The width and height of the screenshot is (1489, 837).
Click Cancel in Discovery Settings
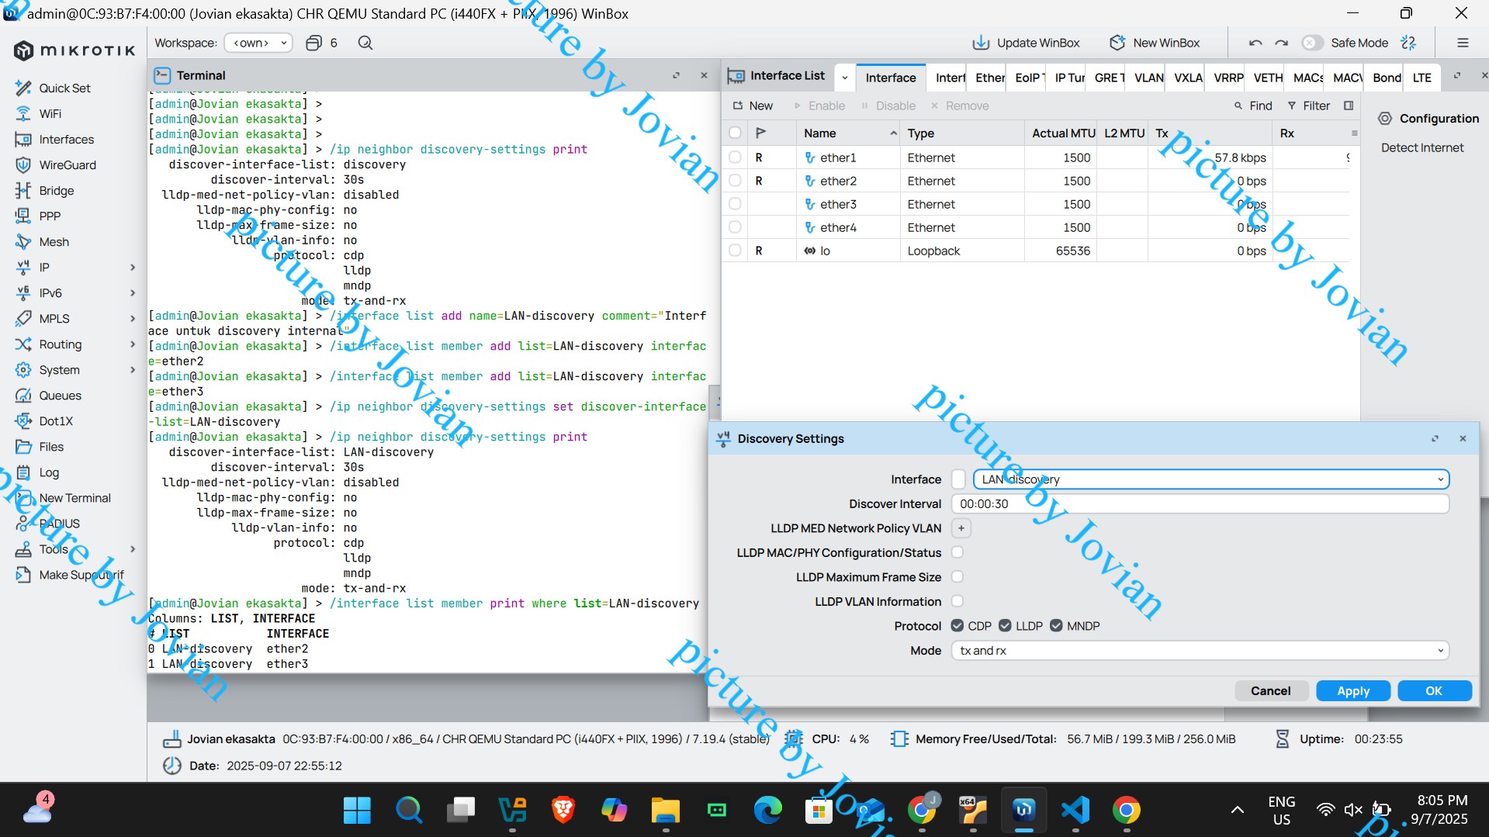[1270, 690]
